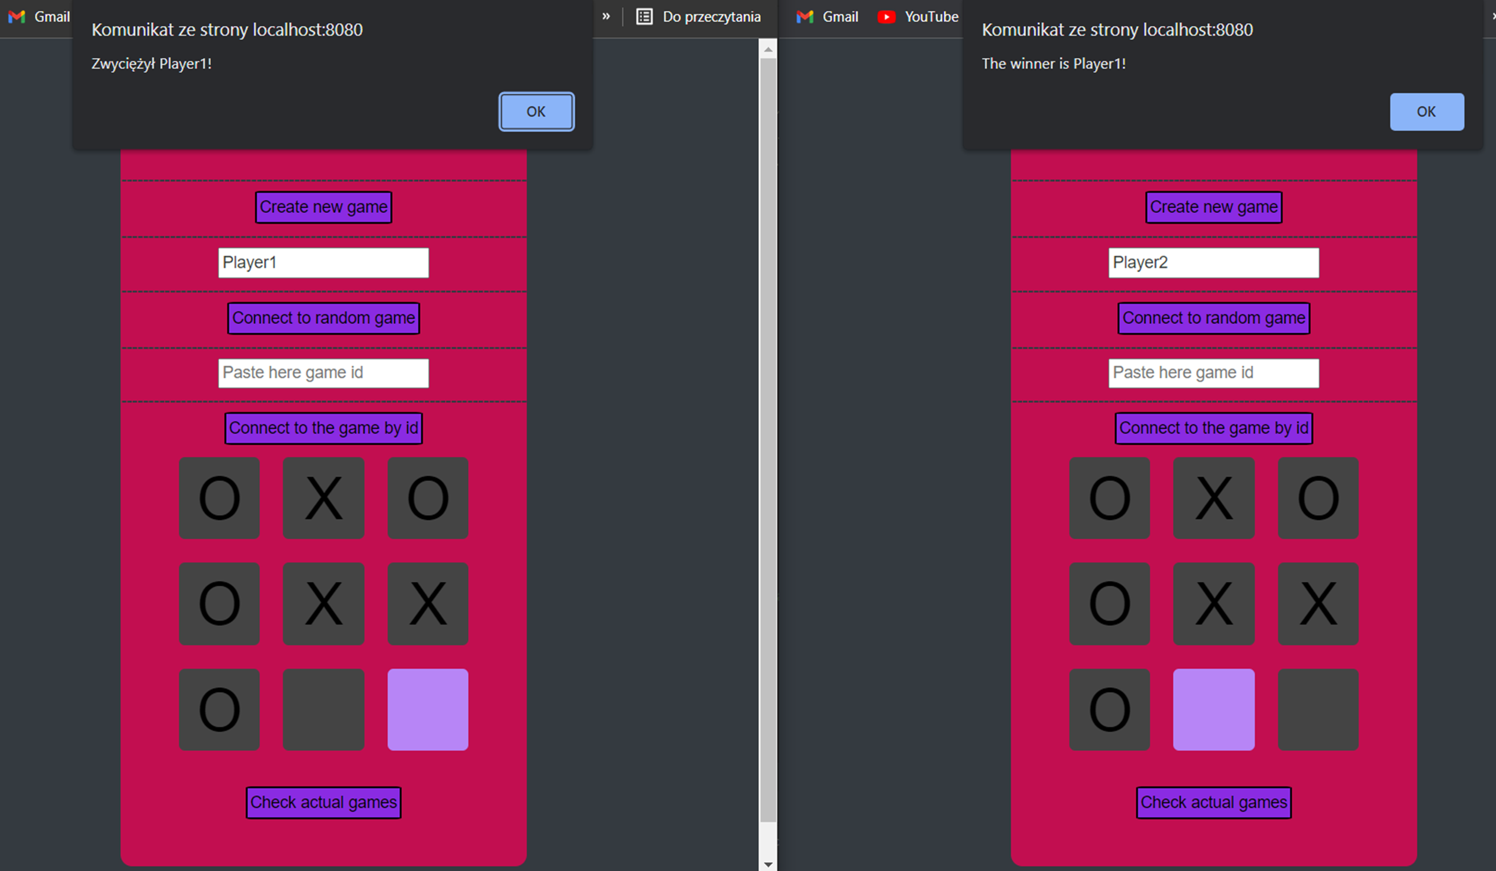Viewport: 1496px width, 871px height.
Task: Select the Player2 name input field
Action: pos(1214,262)
